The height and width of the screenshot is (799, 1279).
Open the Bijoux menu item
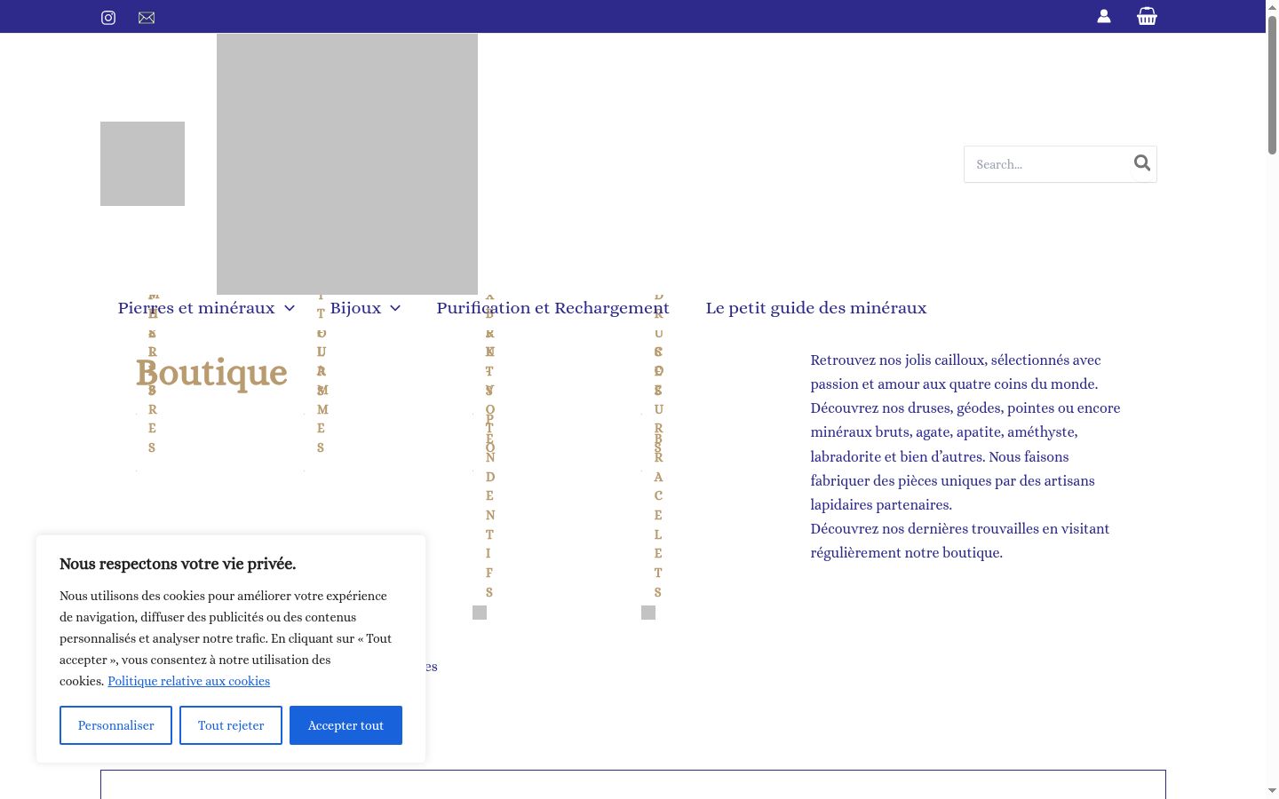[355, 308]
